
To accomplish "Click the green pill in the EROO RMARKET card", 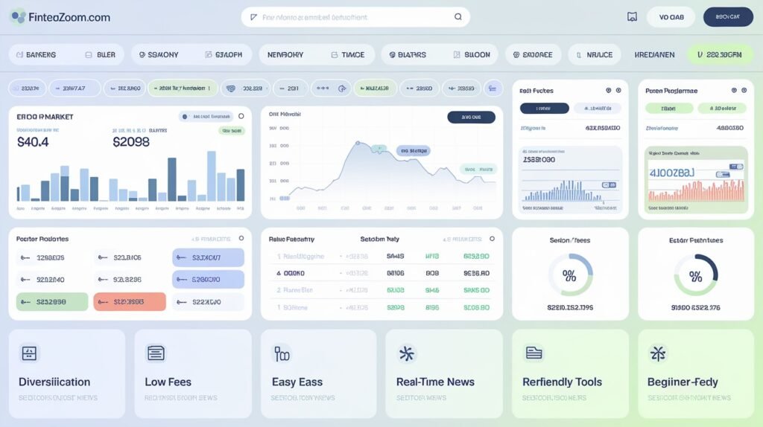I will coord(232,131).
